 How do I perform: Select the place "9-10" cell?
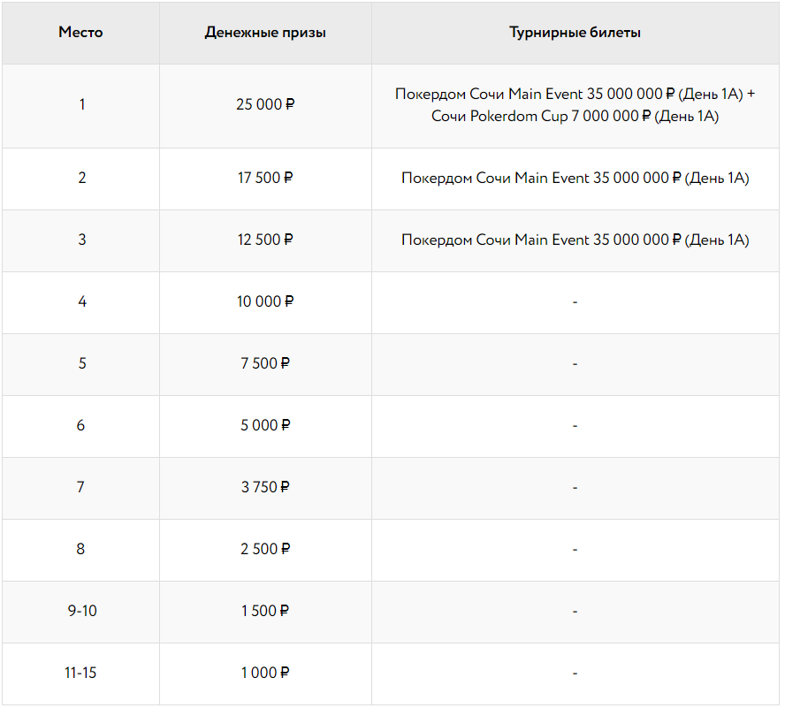coord(81,611)
